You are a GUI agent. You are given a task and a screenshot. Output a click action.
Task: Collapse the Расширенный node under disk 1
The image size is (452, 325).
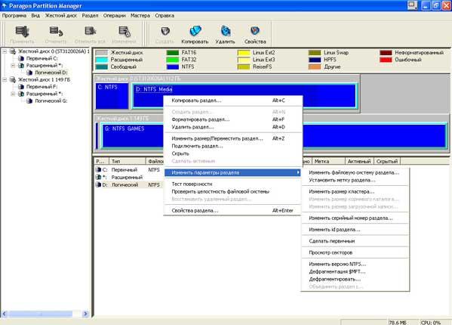[13, 94]
